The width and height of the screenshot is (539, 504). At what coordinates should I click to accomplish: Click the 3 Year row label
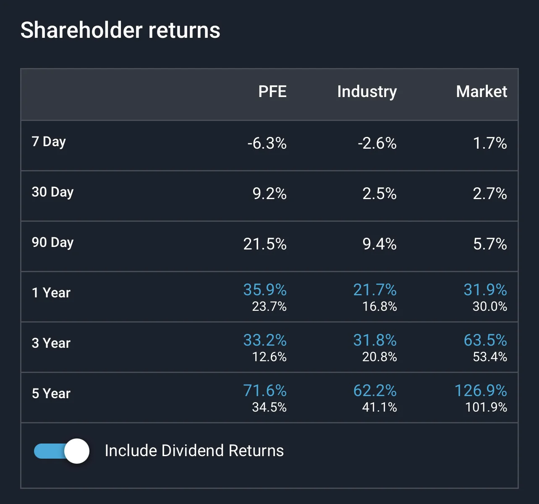[51, 343]
